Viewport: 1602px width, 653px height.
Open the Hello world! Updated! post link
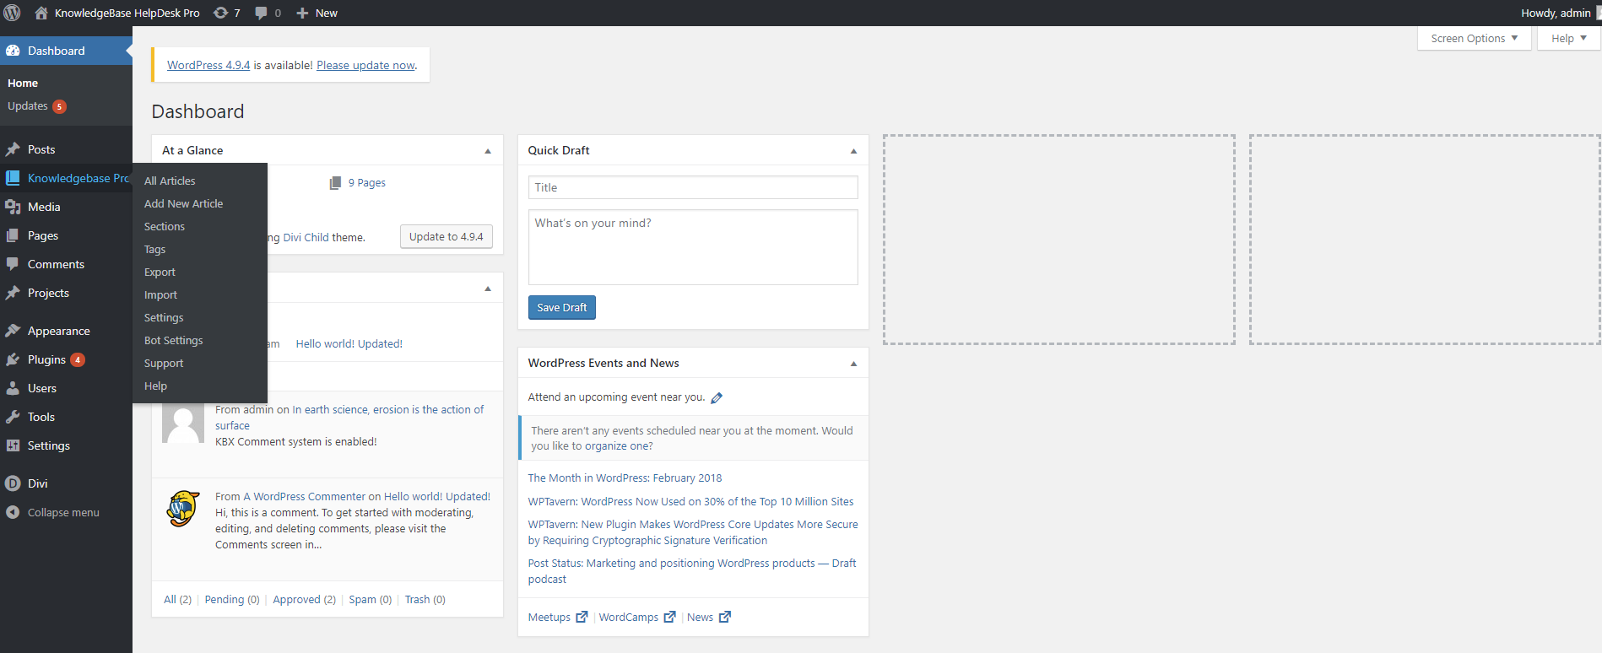click(x=349, y=343)
